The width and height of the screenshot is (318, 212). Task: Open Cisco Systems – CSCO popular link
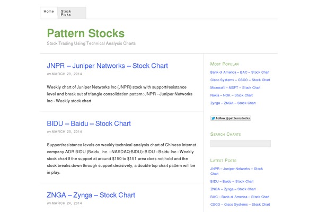tap(240, 79)
